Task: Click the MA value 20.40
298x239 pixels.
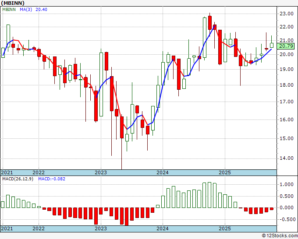Action: 41,10
